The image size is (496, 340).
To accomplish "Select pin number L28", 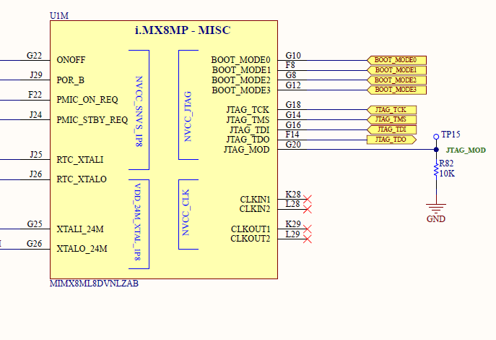I will click(x=292, y=204).
